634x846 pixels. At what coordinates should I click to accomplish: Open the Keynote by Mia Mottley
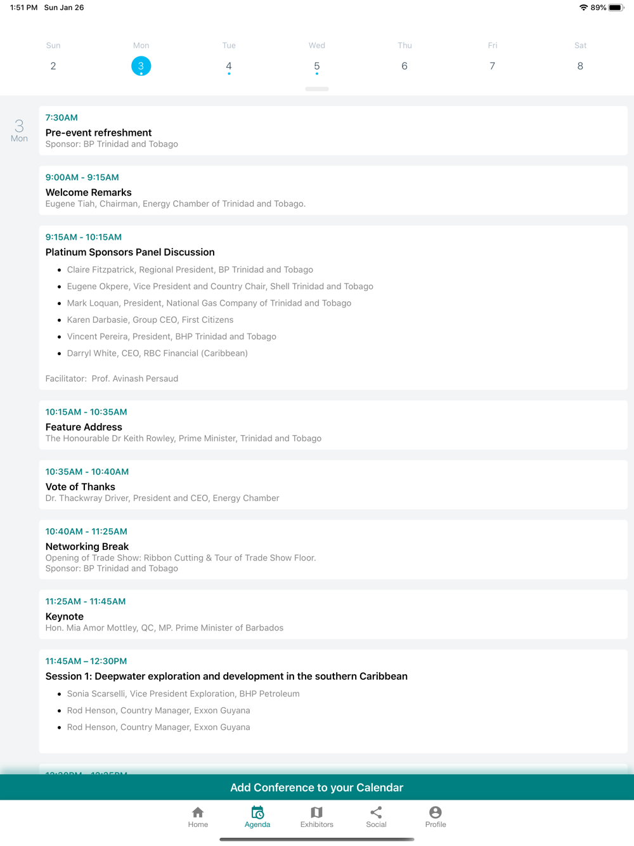(333, 615)
